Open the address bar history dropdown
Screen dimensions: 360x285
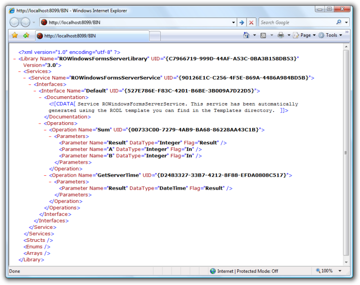coord(234,22)
